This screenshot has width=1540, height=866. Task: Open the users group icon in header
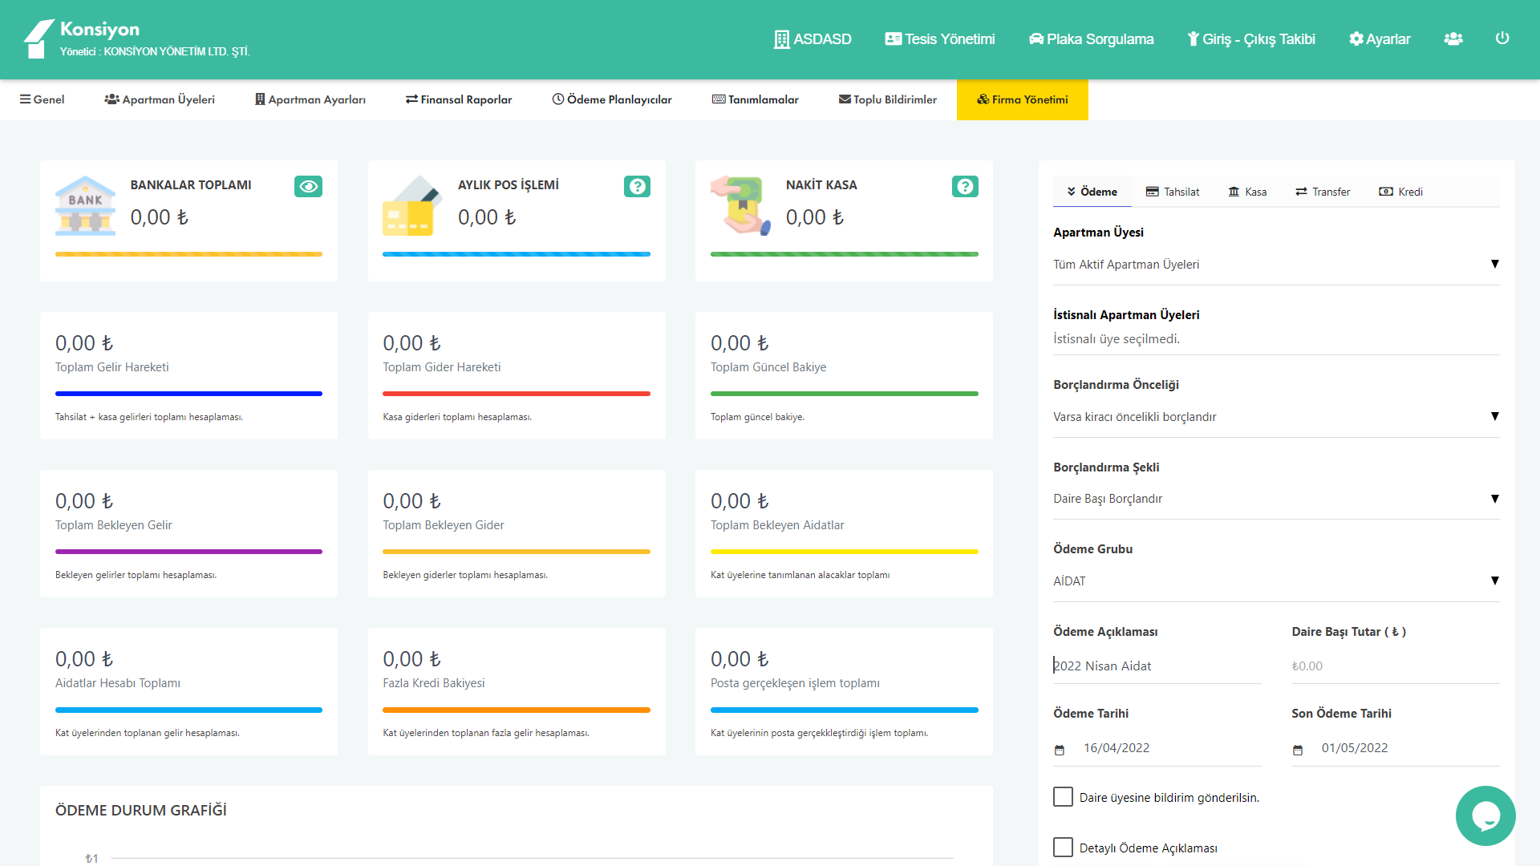(x=1453, y=38)
